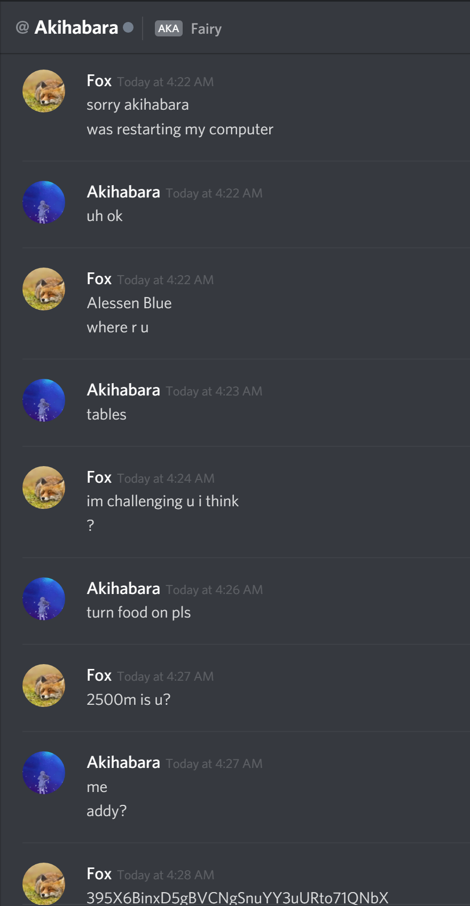The image size is (470, 906).
Task: Click the @ symbol before Akihabara header
Action: pos(22,27)
